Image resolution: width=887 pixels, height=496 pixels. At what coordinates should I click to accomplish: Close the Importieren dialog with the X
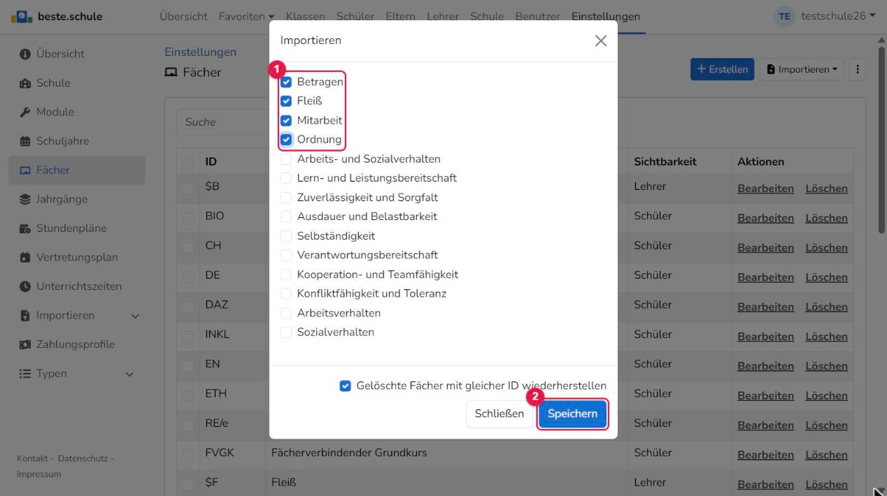[x=600, y=41]
